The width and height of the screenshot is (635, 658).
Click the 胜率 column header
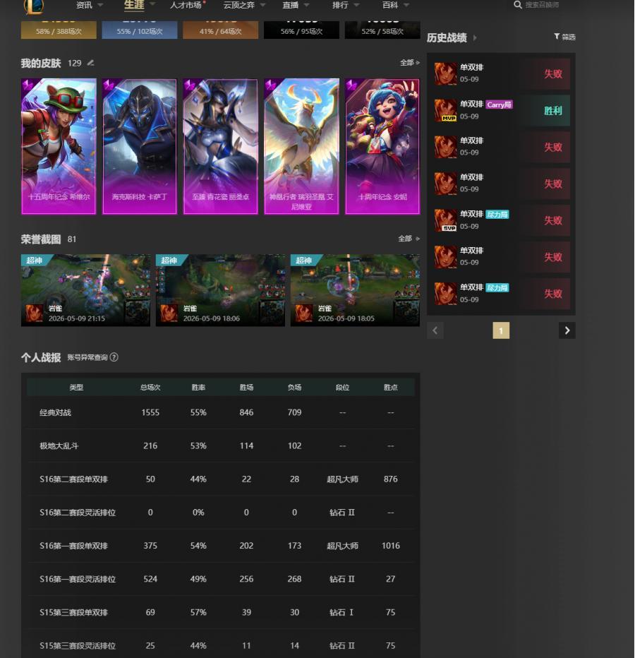(x=198, y=388)
